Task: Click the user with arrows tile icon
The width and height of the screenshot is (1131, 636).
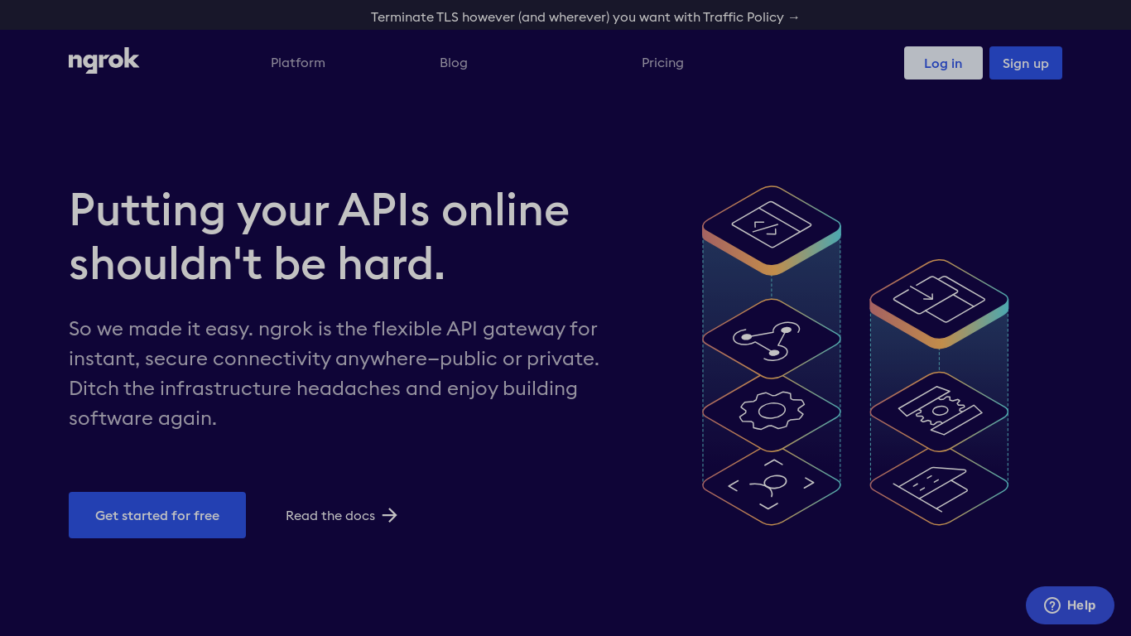Action: coord(772,484)
